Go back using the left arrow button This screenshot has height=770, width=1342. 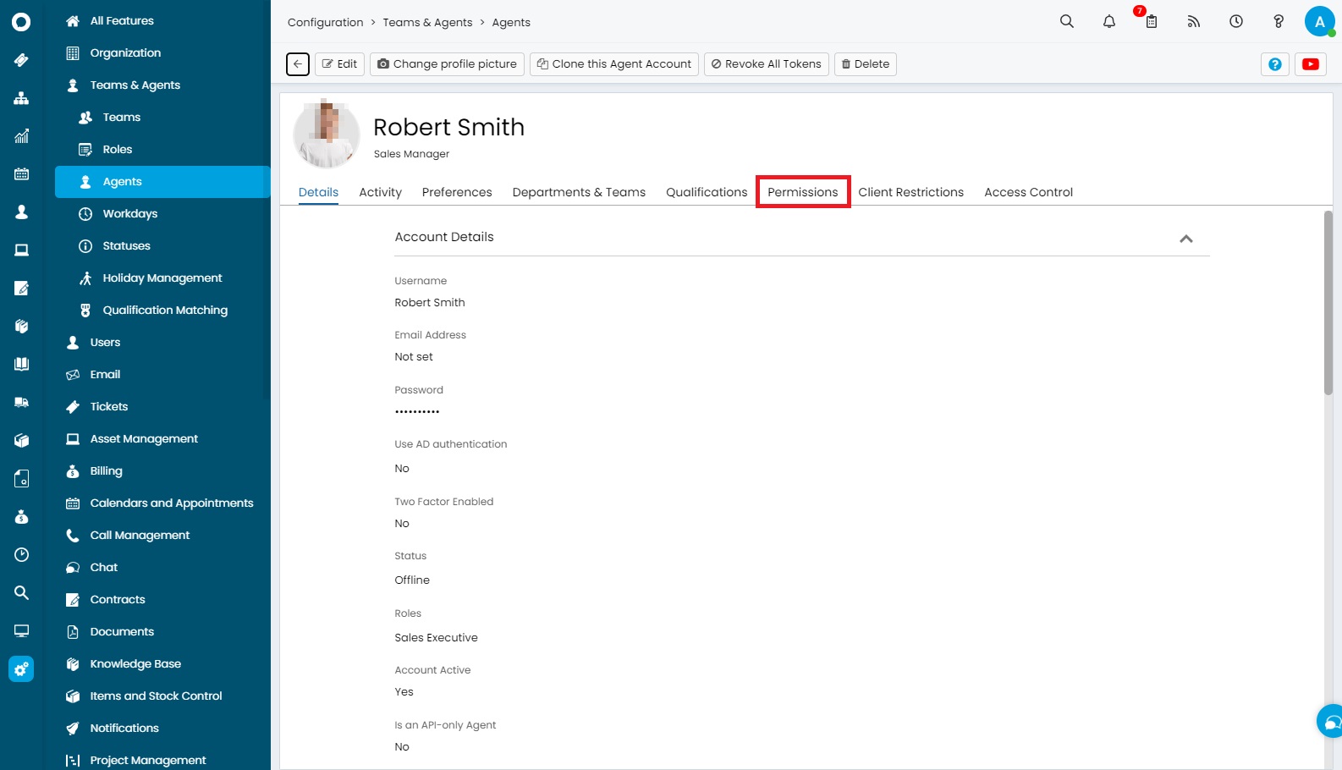point(298,64)
